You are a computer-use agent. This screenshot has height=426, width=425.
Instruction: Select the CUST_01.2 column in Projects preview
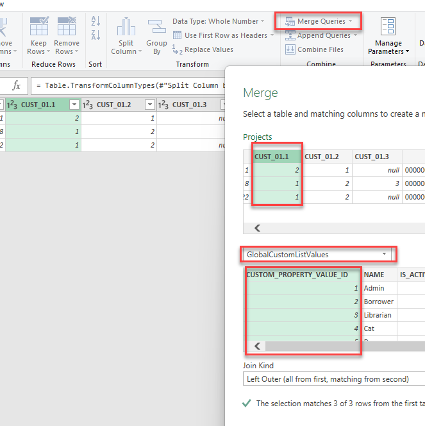click(x=322, y=156)
